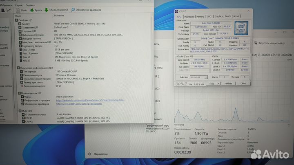The image size is (294, 165).
Task: Click the green Купить icon in AIDA64
Action: pyautogui.click(x=32, y=10)
